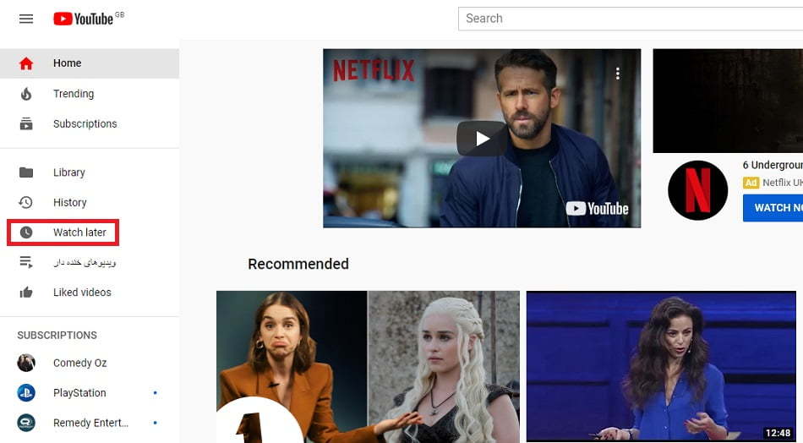
Task: Click into the Search field
Action: click(x=631, y=19)
